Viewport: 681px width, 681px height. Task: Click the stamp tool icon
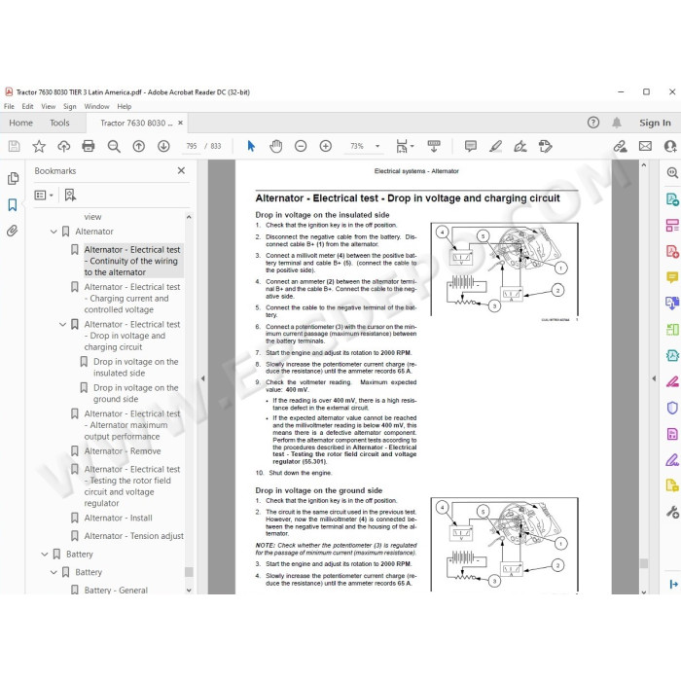[545, 146]
